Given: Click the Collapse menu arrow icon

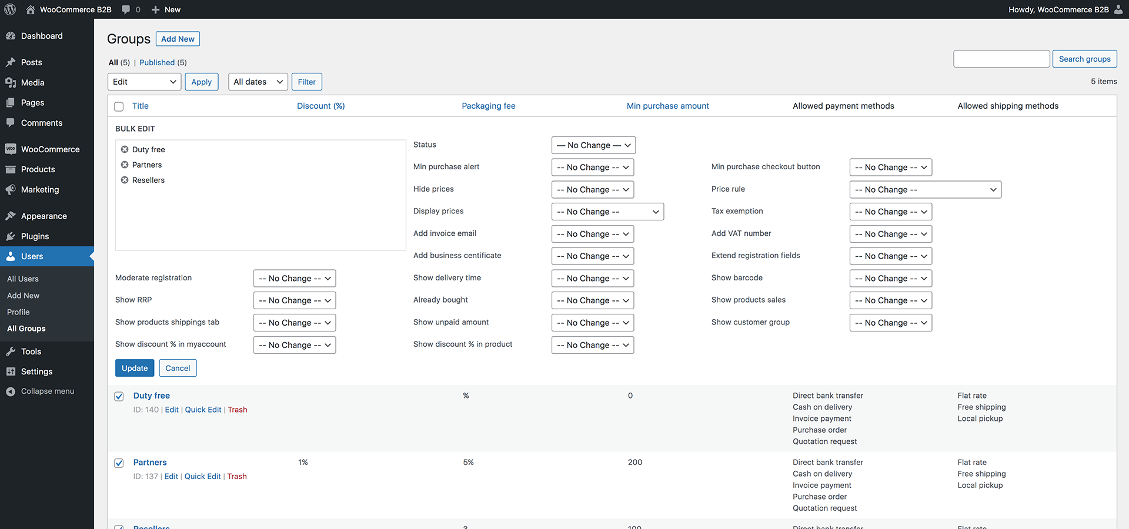Looking at the screenshot, I should pyautogui.click(x=11, y=391).
